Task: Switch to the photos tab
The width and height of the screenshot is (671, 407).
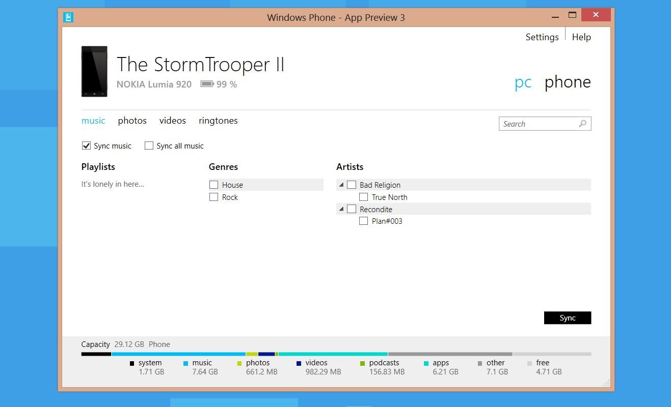Action: [x=132, y=121]
